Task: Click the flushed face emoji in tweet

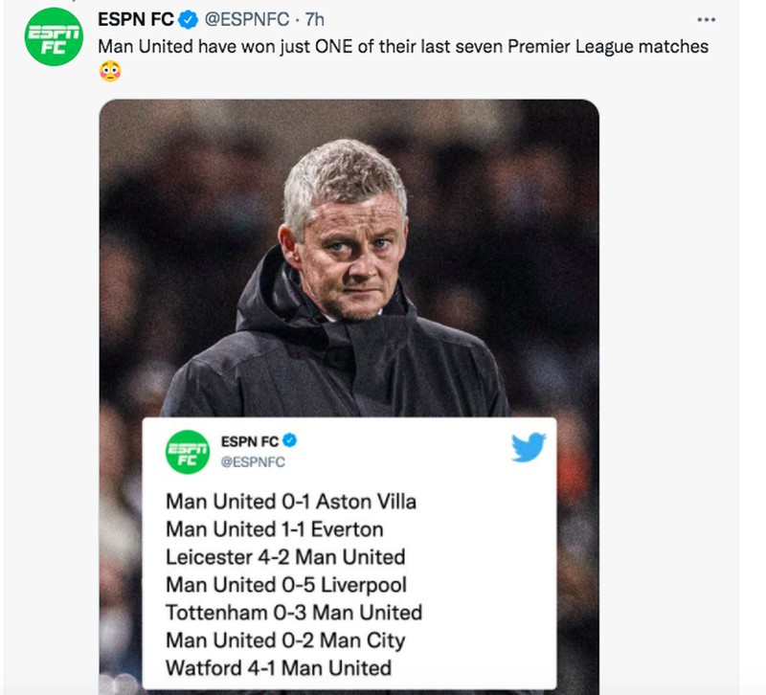Action: point(110,71)
